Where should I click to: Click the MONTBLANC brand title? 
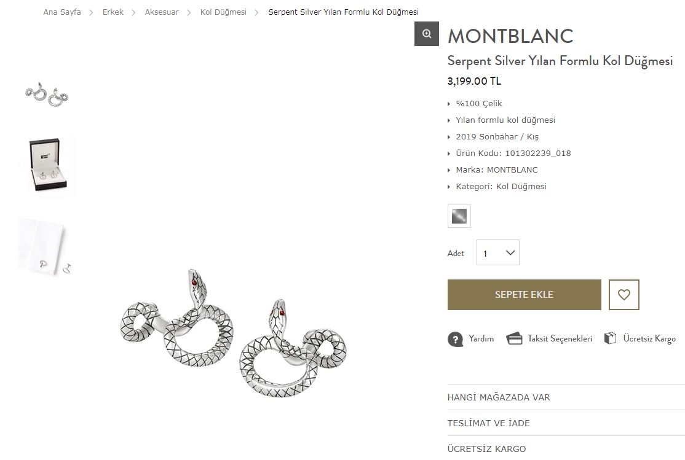click(510, 36)
